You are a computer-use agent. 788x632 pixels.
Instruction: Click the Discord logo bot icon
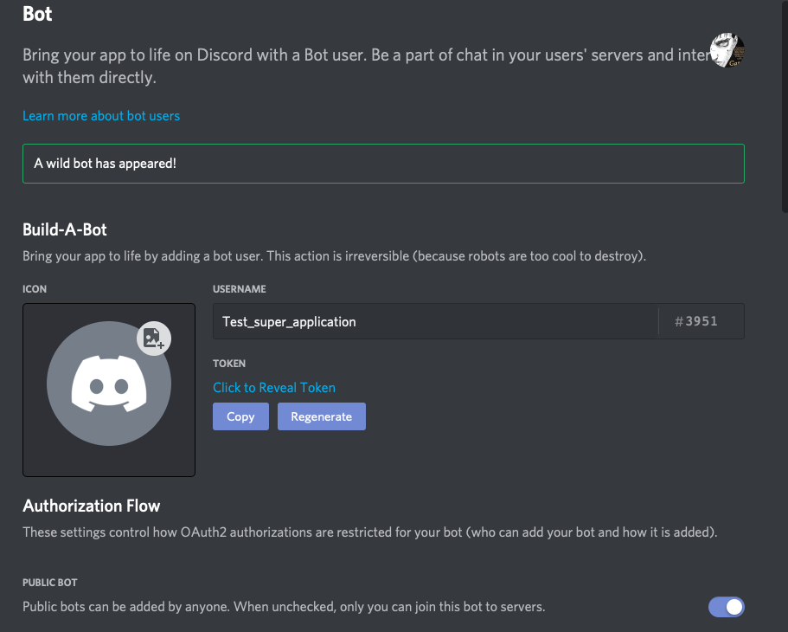point(109,384)
